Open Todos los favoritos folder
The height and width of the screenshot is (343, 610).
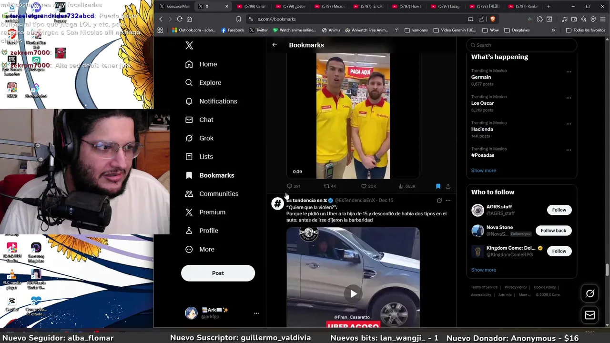pyautogui.click(x=586, y=30)
